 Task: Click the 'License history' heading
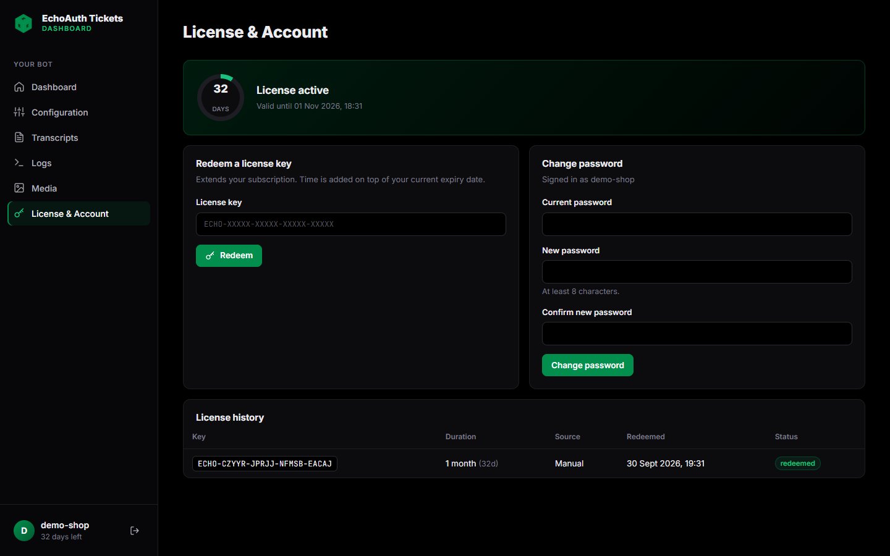[230, 418]
